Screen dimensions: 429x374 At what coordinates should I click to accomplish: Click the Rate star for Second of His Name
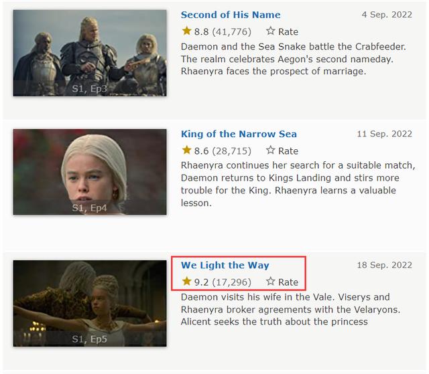tap(270, 31)
